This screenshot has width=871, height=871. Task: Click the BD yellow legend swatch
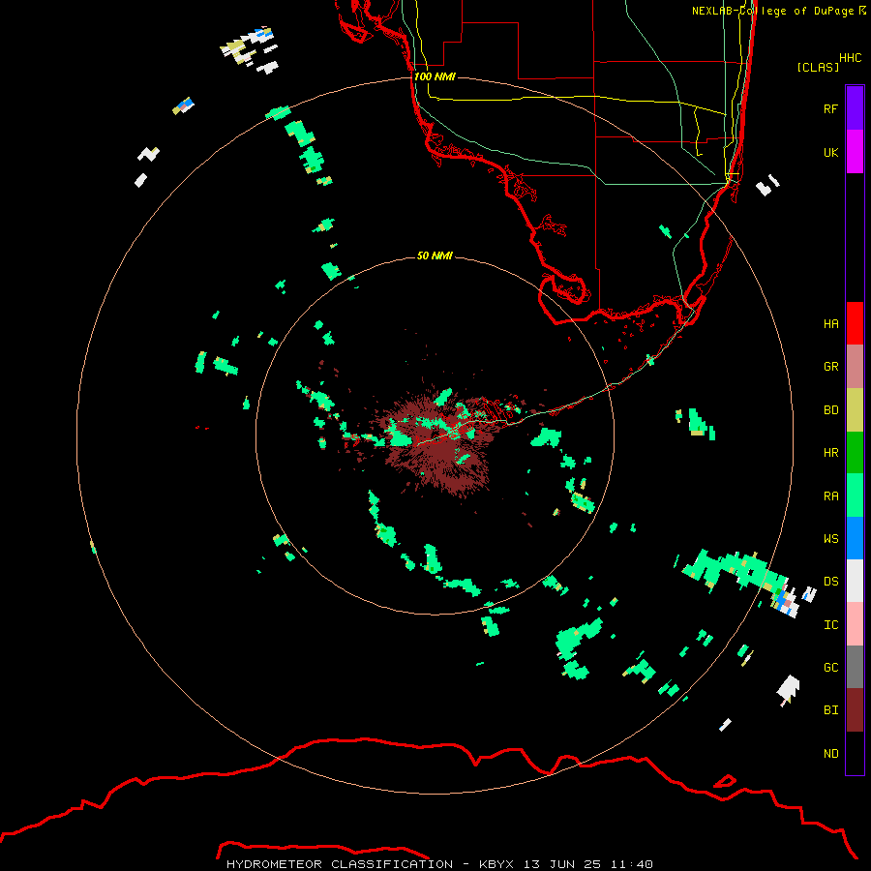pos(855,410)
